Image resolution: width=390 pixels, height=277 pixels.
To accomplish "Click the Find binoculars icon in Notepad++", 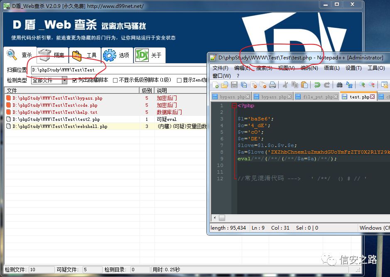I will 339,85.
